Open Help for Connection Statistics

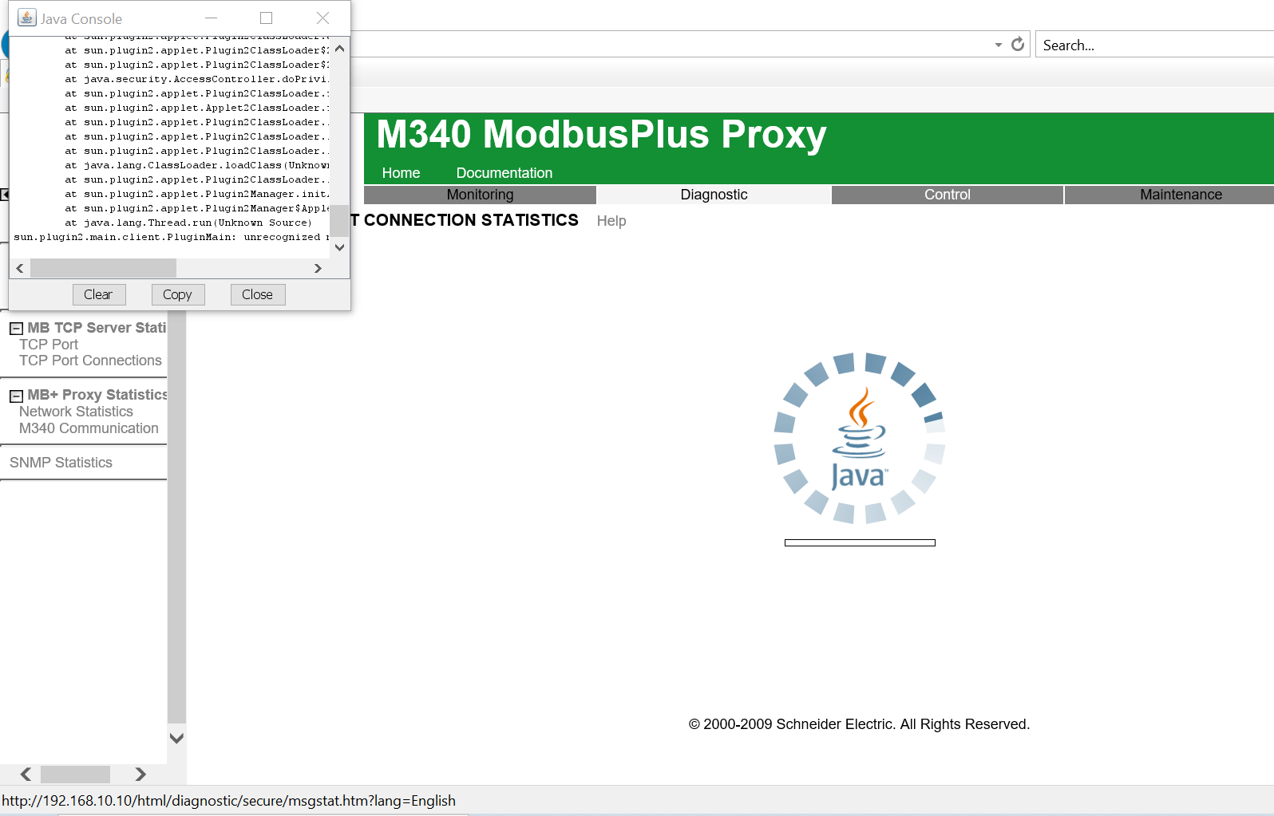pyautogui.click(x=611, y=221)
